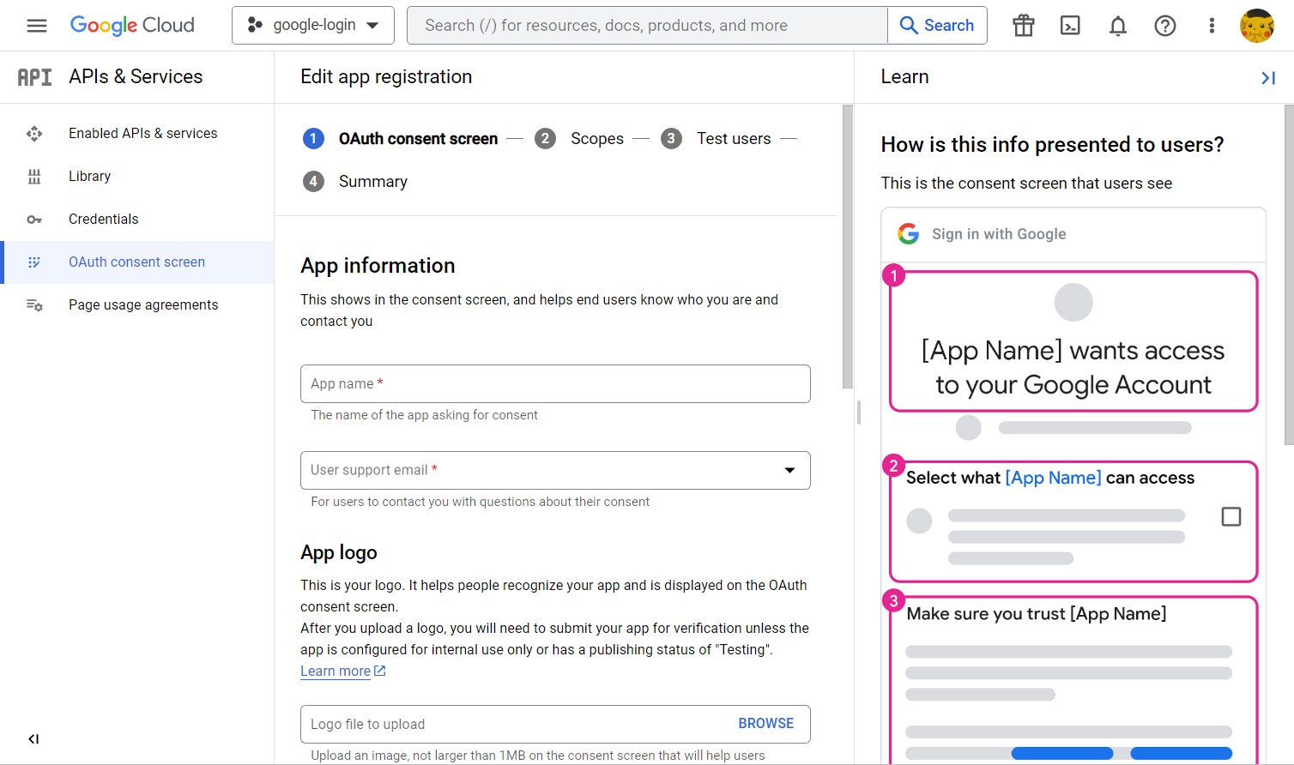Click the 'Edit app registration' heading
This screenshot has height=765, width=1294.
tap(386, 77)
